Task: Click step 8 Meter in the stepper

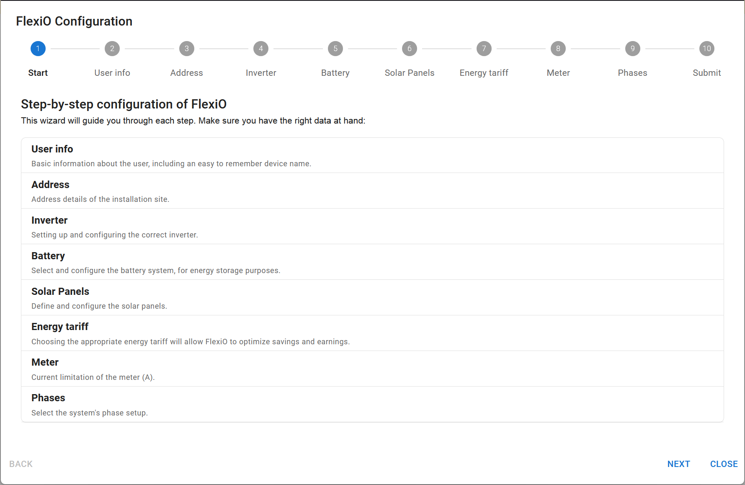Action: (x=558, y=48)
